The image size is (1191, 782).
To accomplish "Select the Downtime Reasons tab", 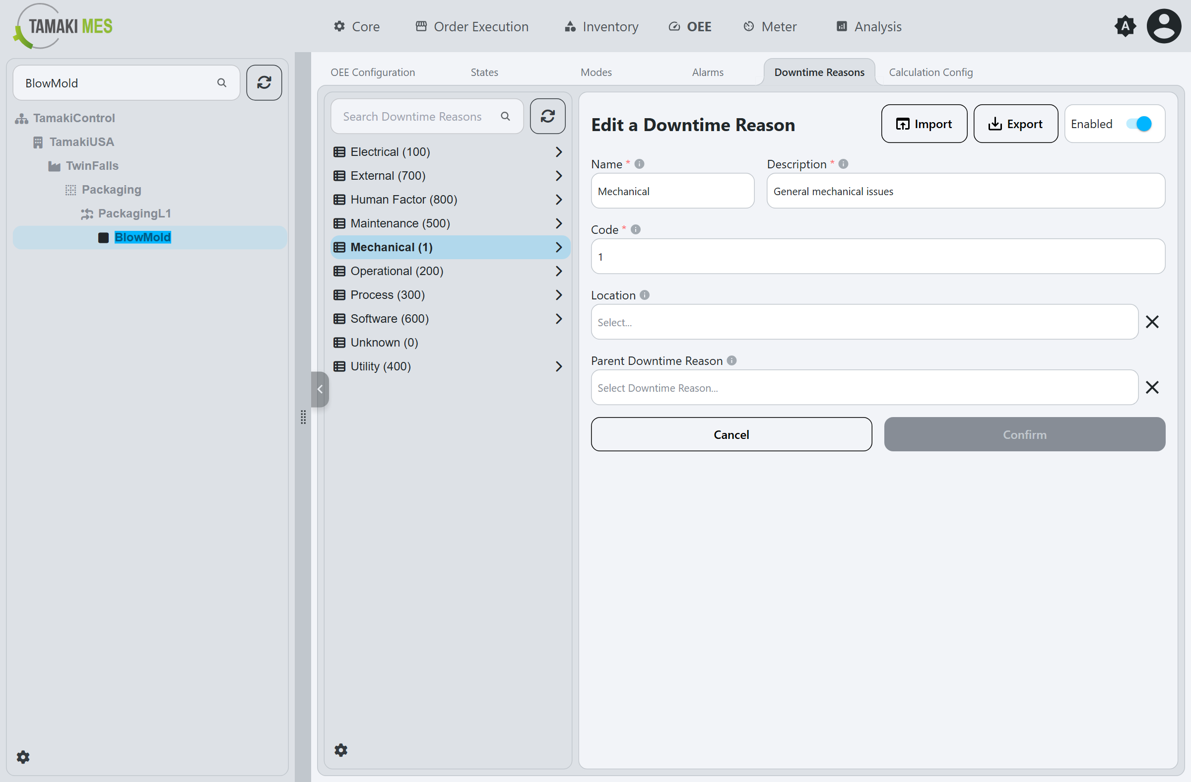I will coord(819,72).
